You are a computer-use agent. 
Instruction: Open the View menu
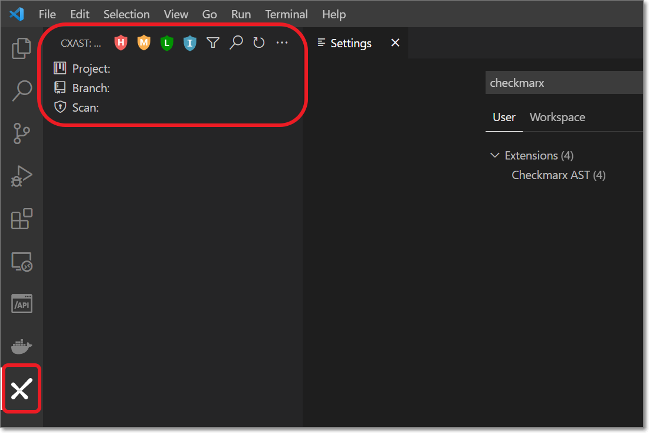pos(176,14)
